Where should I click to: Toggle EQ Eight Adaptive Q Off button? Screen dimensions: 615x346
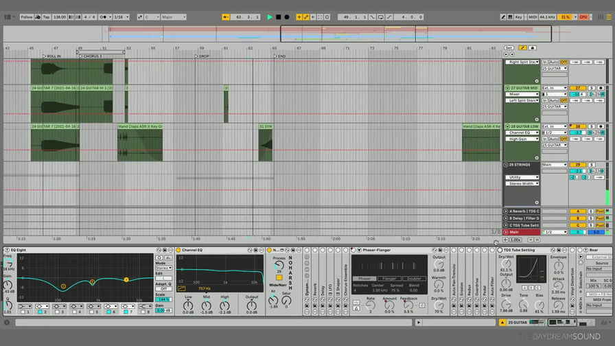click(x=163, y=289)
